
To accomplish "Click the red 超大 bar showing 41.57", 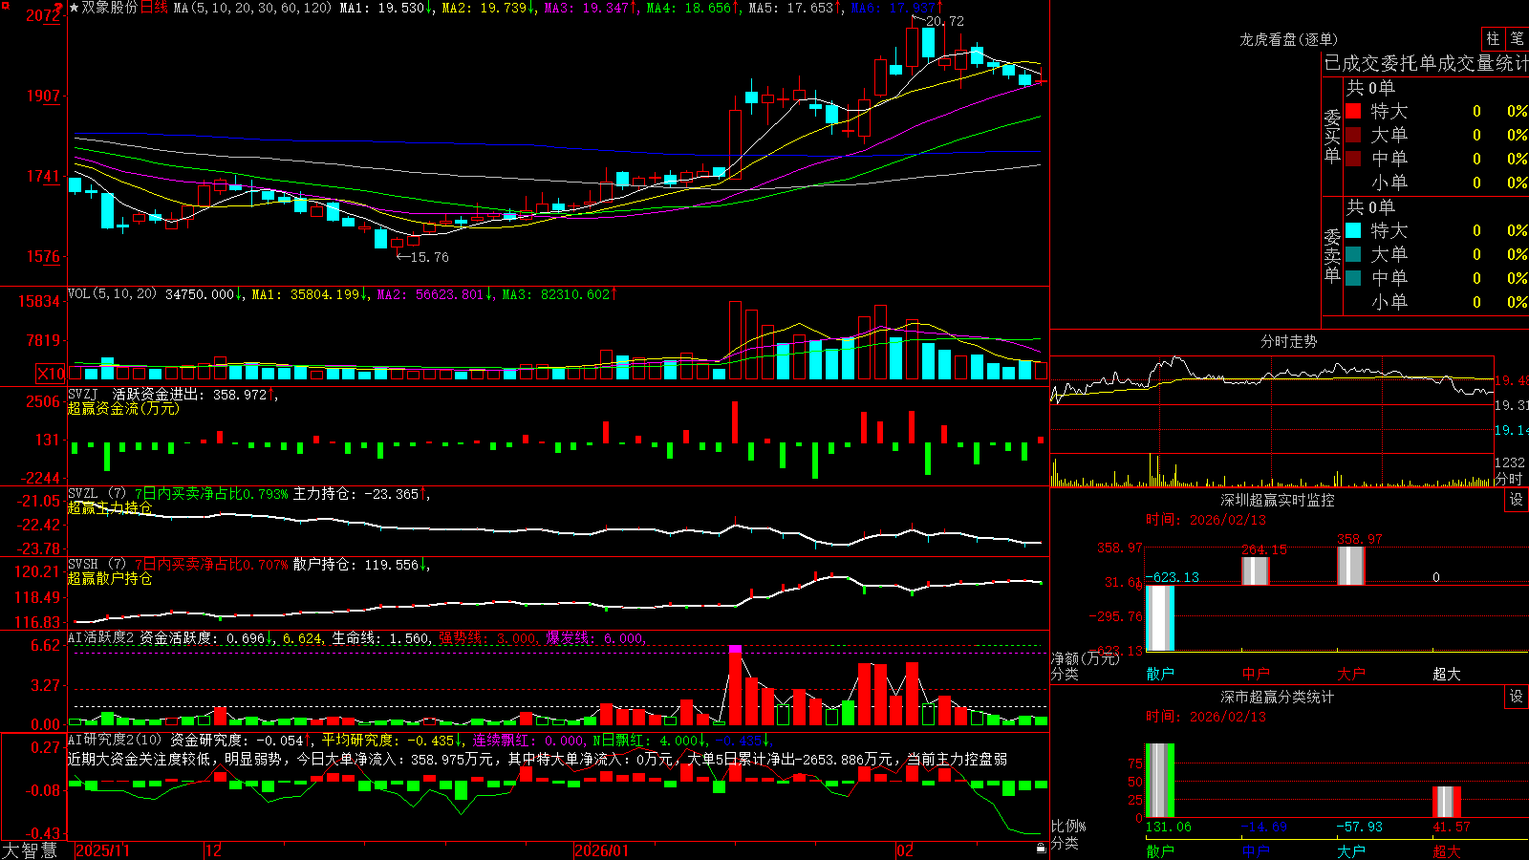I will pos(1447,802).
